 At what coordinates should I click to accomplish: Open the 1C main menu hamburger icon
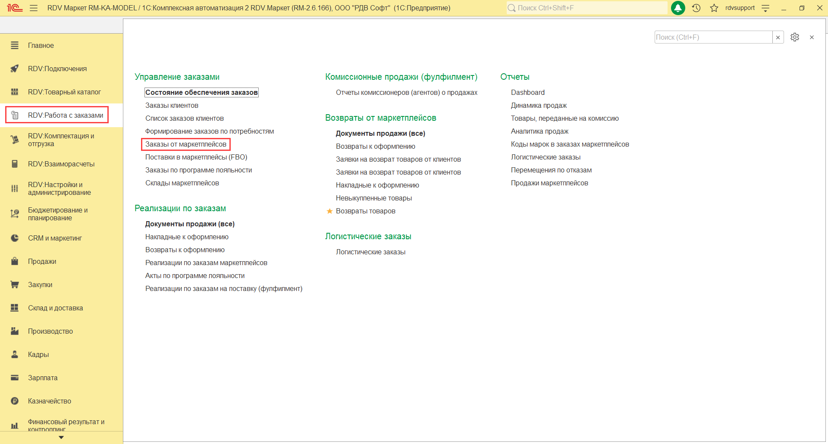tap(34, 8)
